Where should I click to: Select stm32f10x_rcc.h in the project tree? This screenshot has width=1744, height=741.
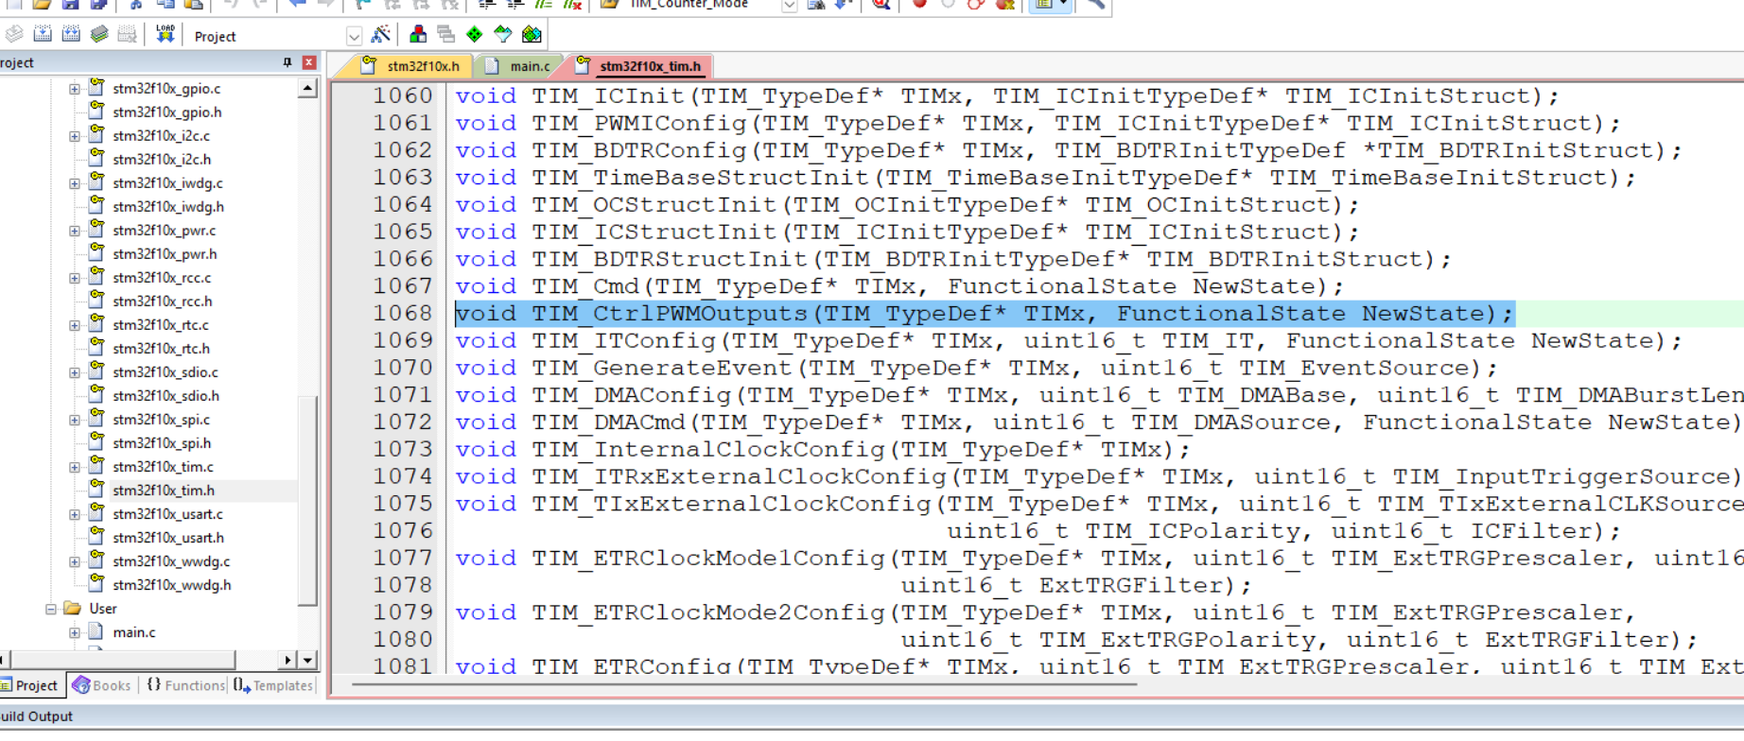coord(163,302)
